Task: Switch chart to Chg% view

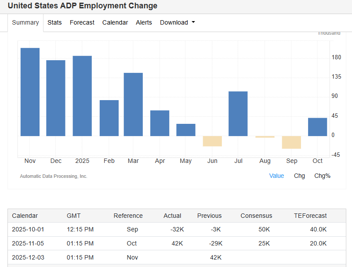Action: click(x=322, y=176)
